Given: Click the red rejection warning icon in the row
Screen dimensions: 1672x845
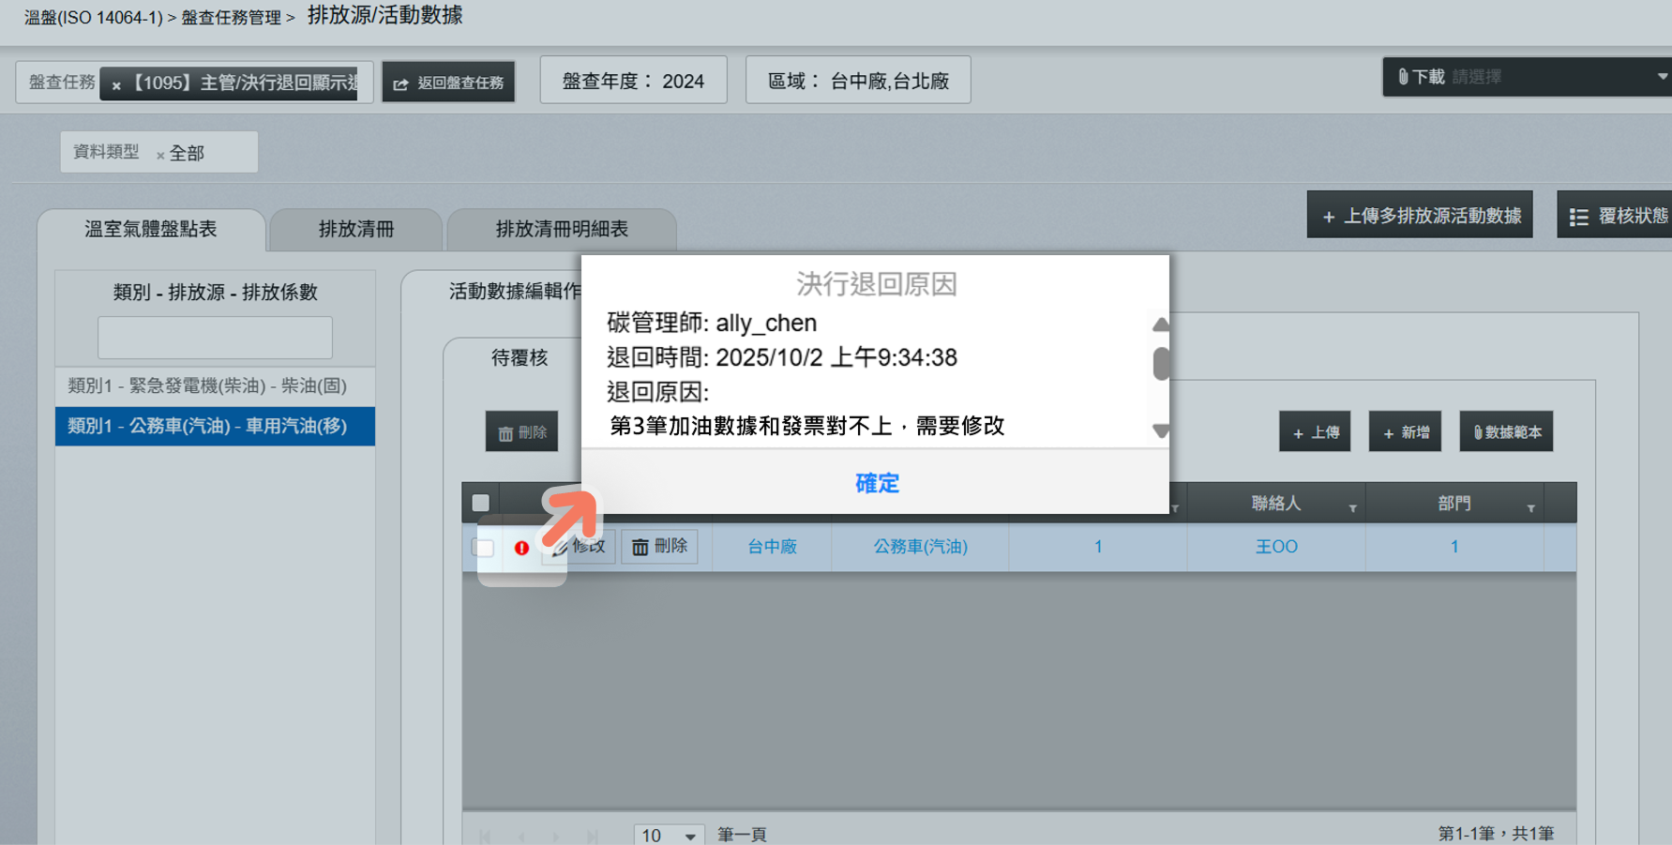Looking at the screenshot, I should pyautogui.click(x=521, y=548).
